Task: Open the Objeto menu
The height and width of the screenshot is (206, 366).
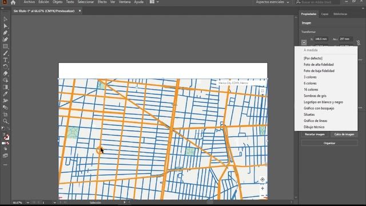Action: pyautogui.click(x=57, y=2)
